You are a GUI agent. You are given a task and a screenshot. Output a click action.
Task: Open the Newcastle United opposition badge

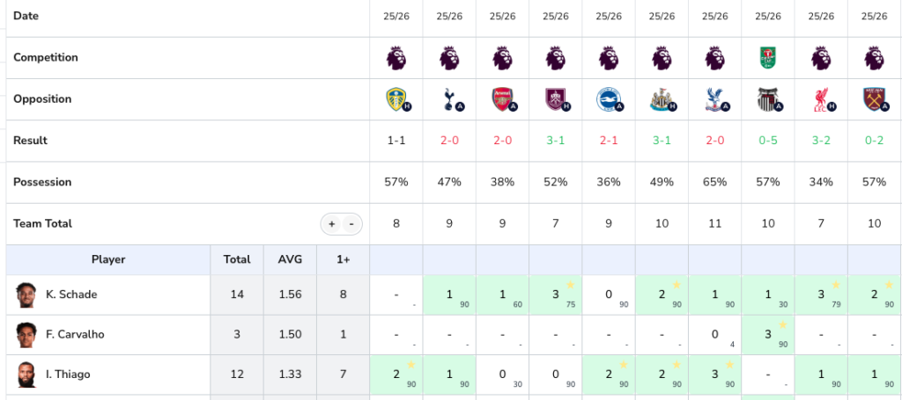tap(661, 99)
